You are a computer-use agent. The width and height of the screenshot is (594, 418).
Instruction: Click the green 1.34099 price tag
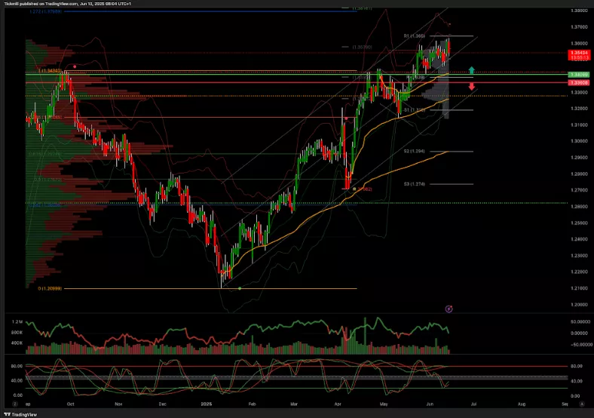[x=578, y=75]
